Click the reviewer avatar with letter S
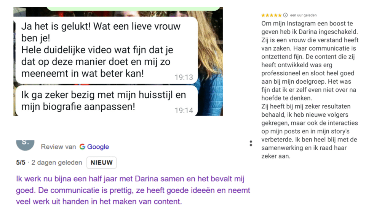390x219 pixels. point(25,145)
